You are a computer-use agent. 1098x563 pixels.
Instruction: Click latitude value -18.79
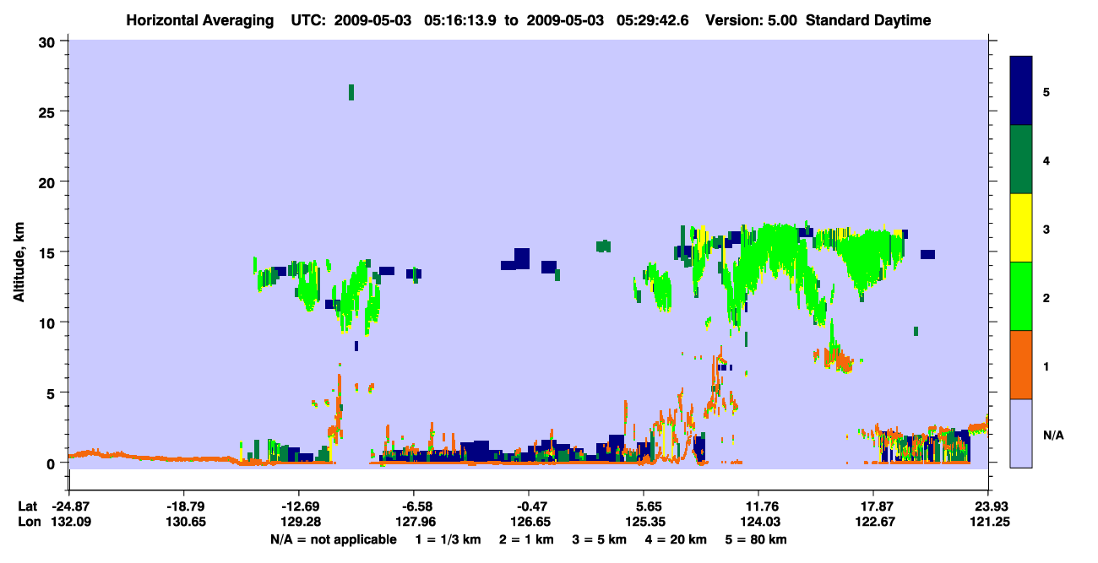tap(184, 506)
